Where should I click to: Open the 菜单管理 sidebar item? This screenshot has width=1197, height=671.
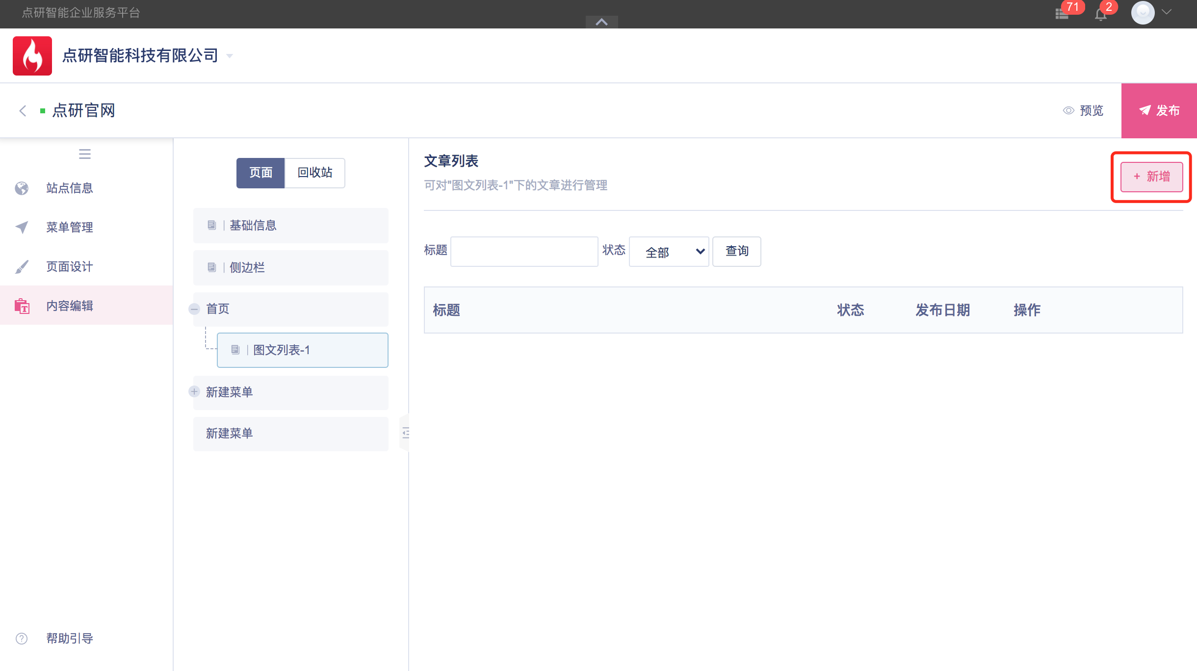click(x=86, y=227)
